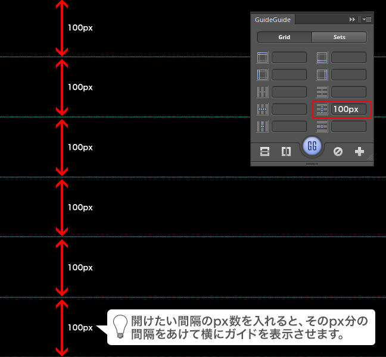Image resolution: width=386 pixels, height=357 pixels.
Task: Focus the number of columns field
Action: tap(289, 92)
